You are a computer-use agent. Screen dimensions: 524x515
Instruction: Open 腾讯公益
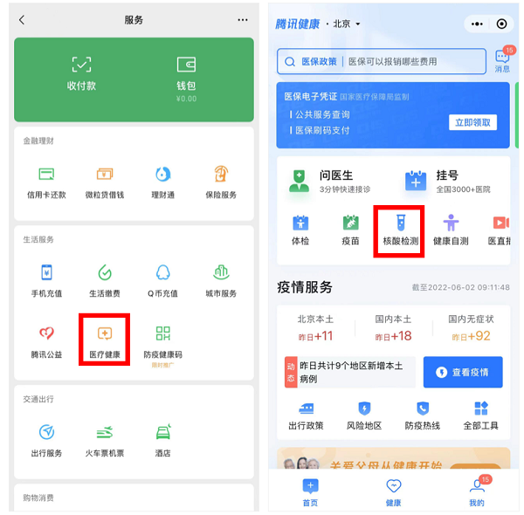coord(46,342)
